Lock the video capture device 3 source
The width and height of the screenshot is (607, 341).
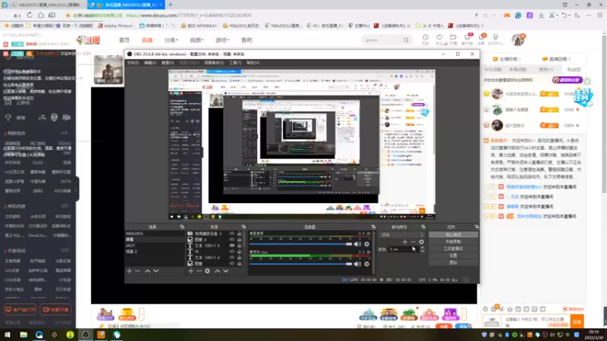coord(239,233)
